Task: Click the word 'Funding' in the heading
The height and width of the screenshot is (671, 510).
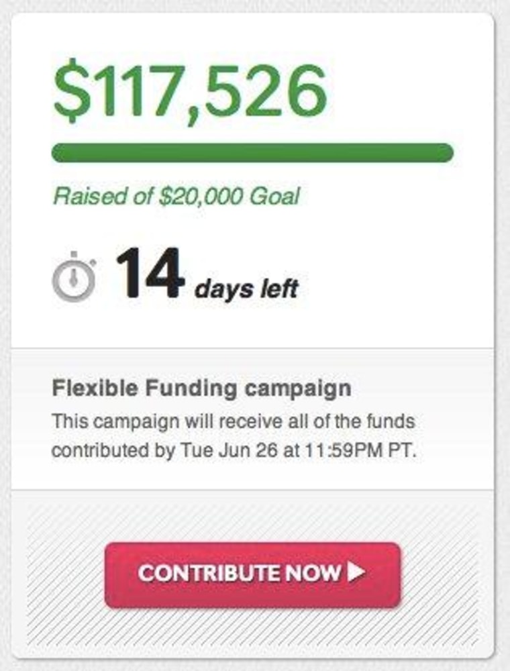Action: click(191, 389)
